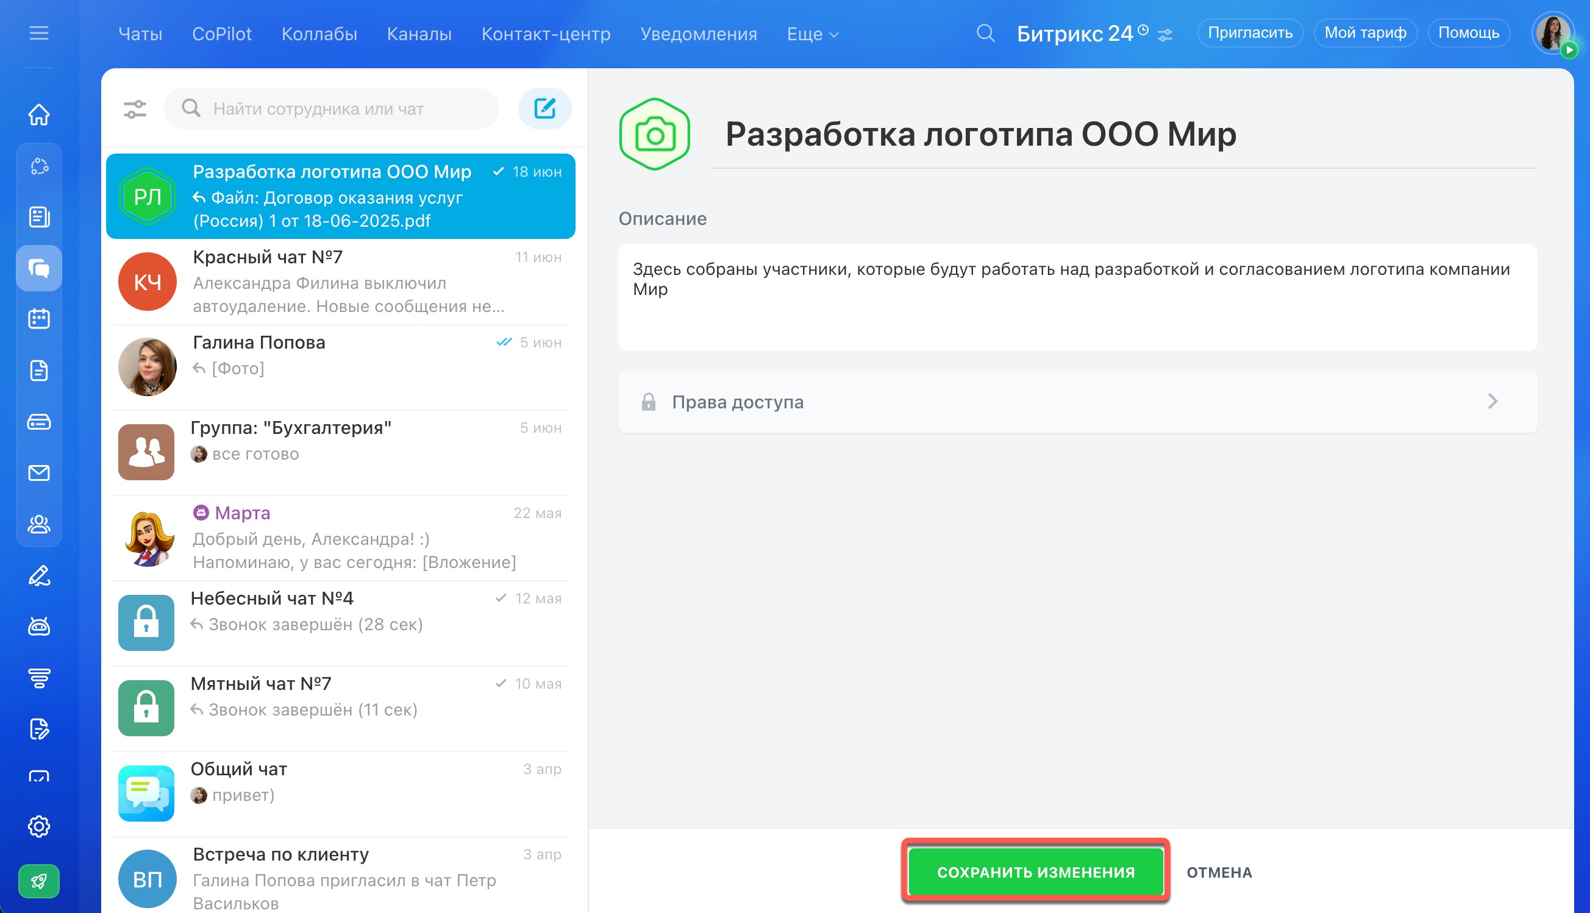Open the Общий чат conversation
The image size is (1590, 913).
pos(341,793)
